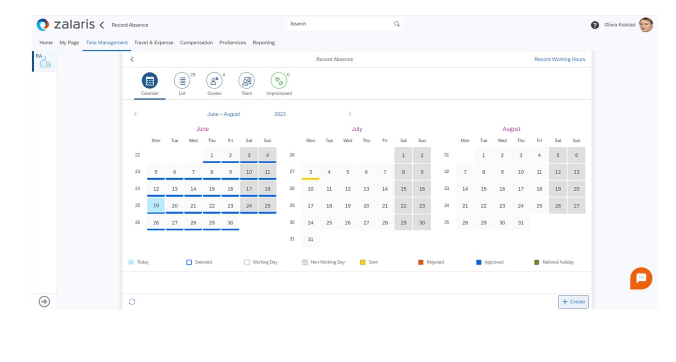The image size is (676, 362).
Task: Expand the sidebar with arrow circle button
Action: 44,302
